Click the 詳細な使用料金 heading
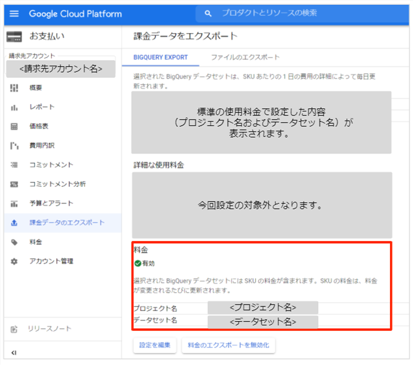The image size is (413, 365). [159, 165]
